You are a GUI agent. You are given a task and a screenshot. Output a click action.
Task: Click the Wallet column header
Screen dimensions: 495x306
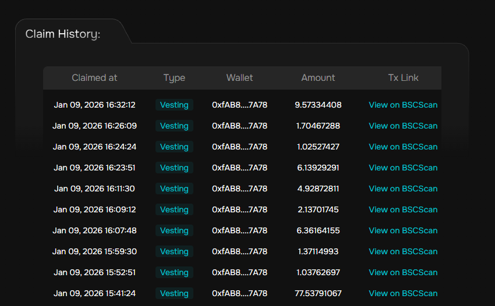(x=239, y=78)
